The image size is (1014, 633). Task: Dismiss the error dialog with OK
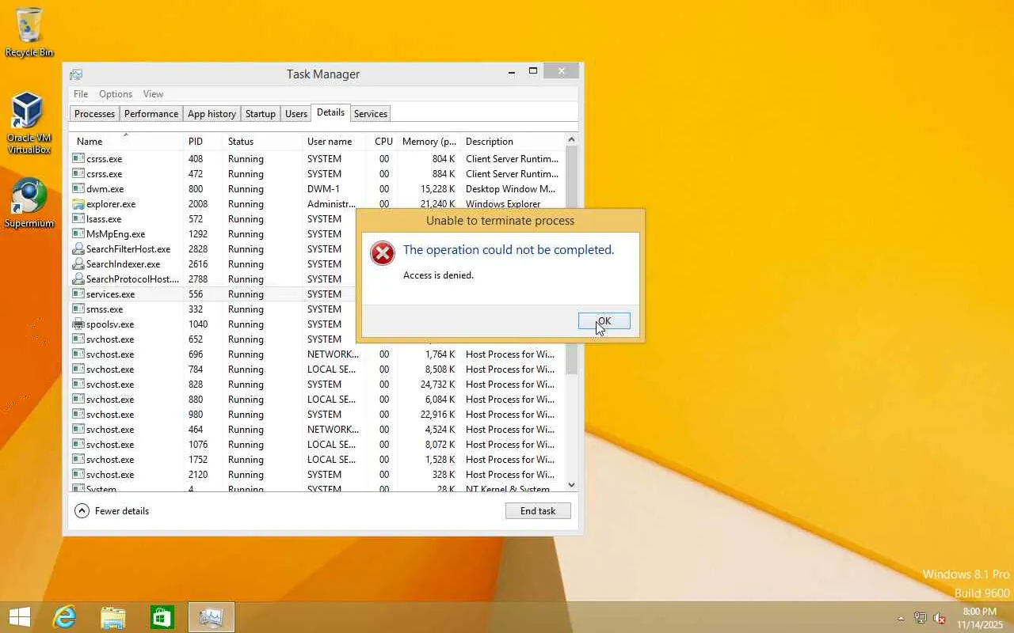(604, 321)
